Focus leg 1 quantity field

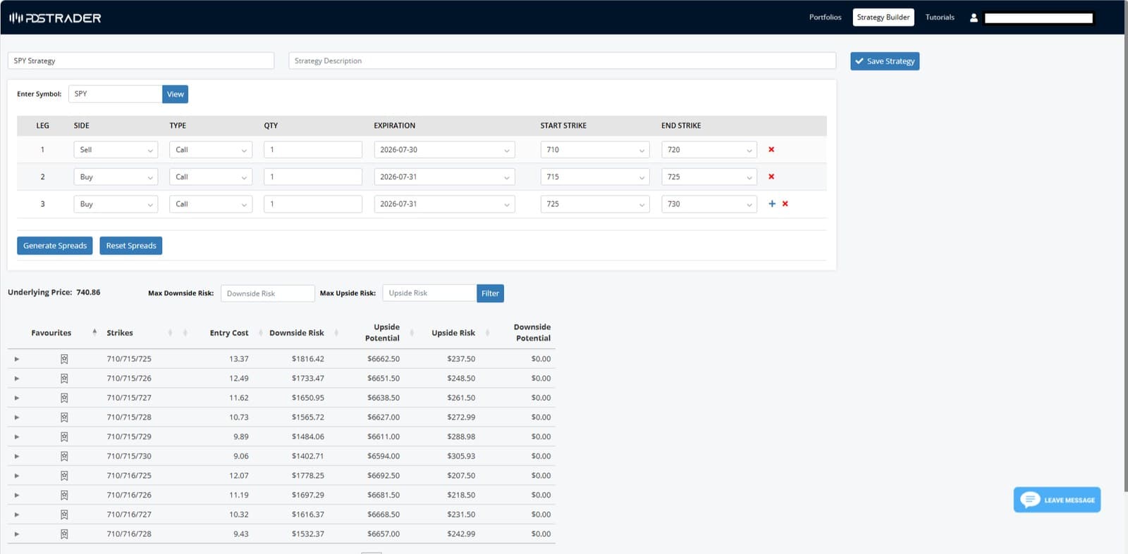(x=313, y=149)
